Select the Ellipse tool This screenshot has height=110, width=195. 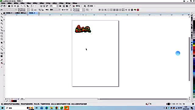click(2, 36)
